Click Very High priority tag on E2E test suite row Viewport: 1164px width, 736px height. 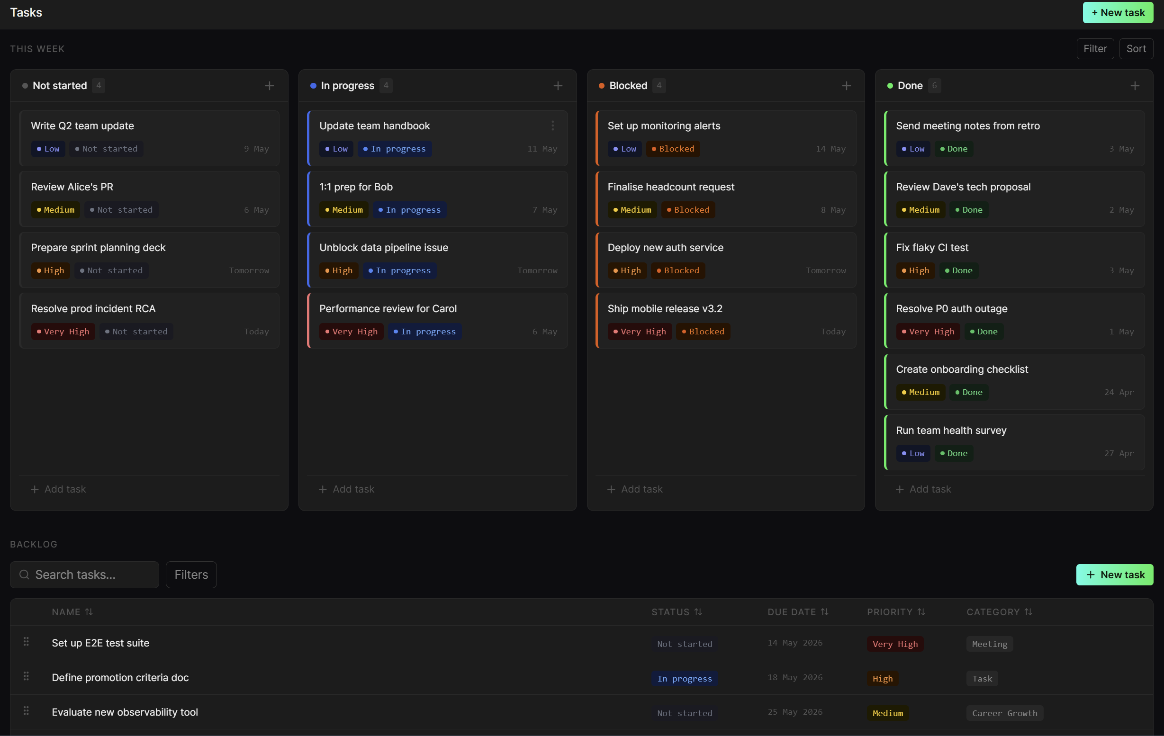895,644
